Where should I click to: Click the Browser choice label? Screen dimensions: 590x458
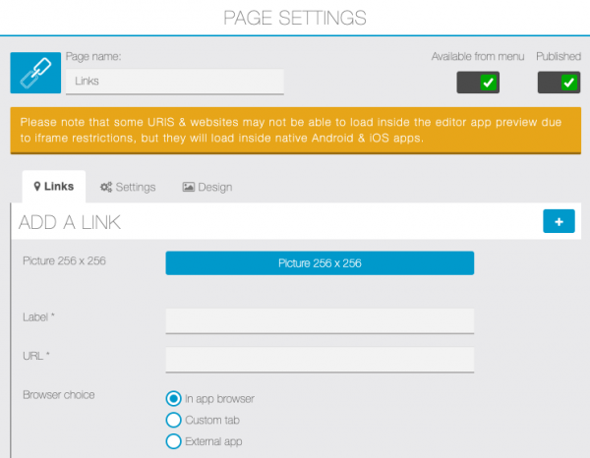[58, 395]
